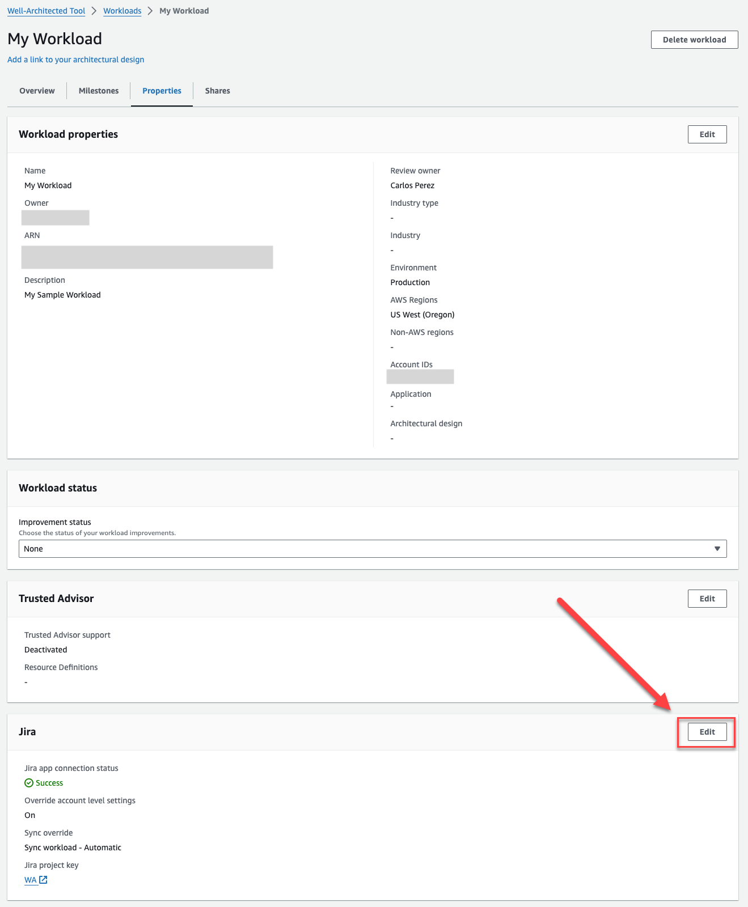
Task: Click Add a link to architectural design
Action: (76, 60)
